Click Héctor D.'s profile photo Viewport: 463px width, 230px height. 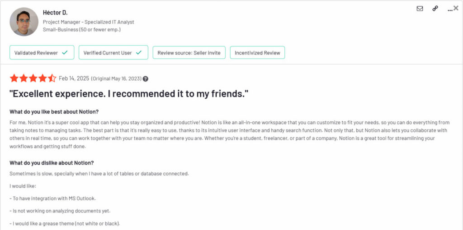[x=24, y=22]
